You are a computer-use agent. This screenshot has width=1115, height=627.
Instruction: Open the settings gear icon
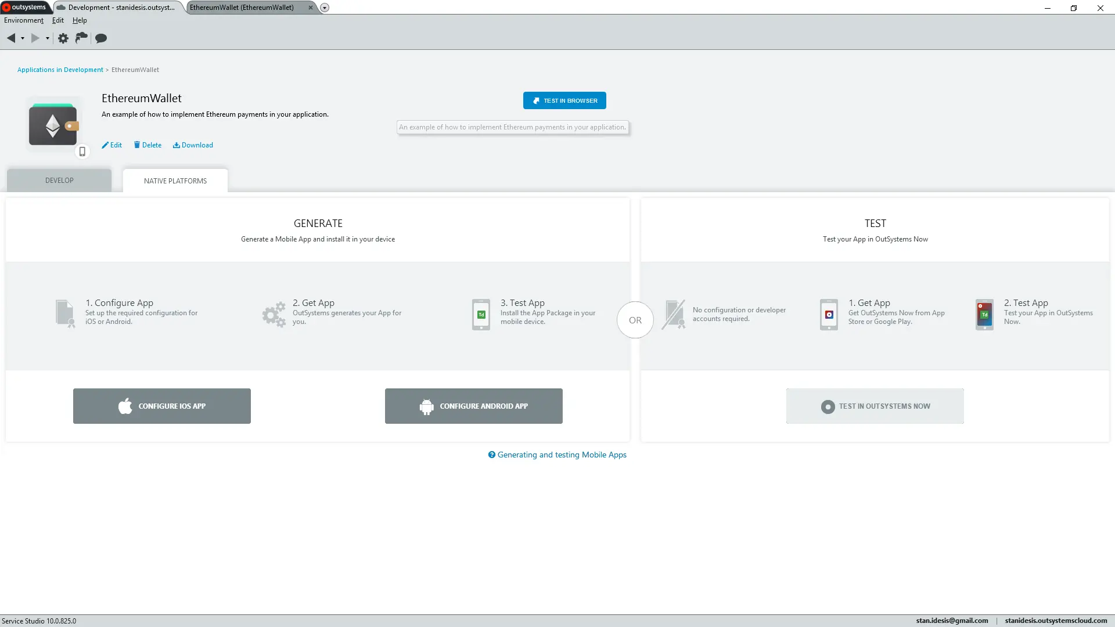pyautogui.click(x=63, y=38)
